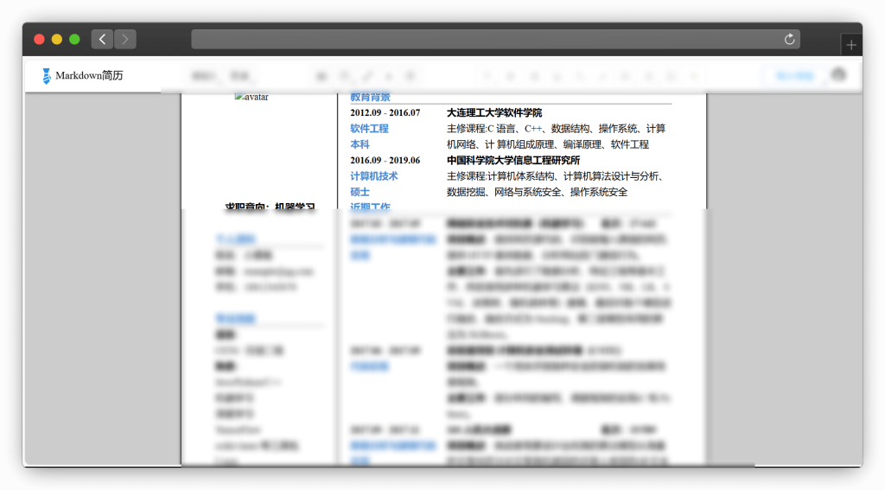Click the blue 计算机技术 major label
Screen dimensions: 885x490
click(x=373, y=176)
